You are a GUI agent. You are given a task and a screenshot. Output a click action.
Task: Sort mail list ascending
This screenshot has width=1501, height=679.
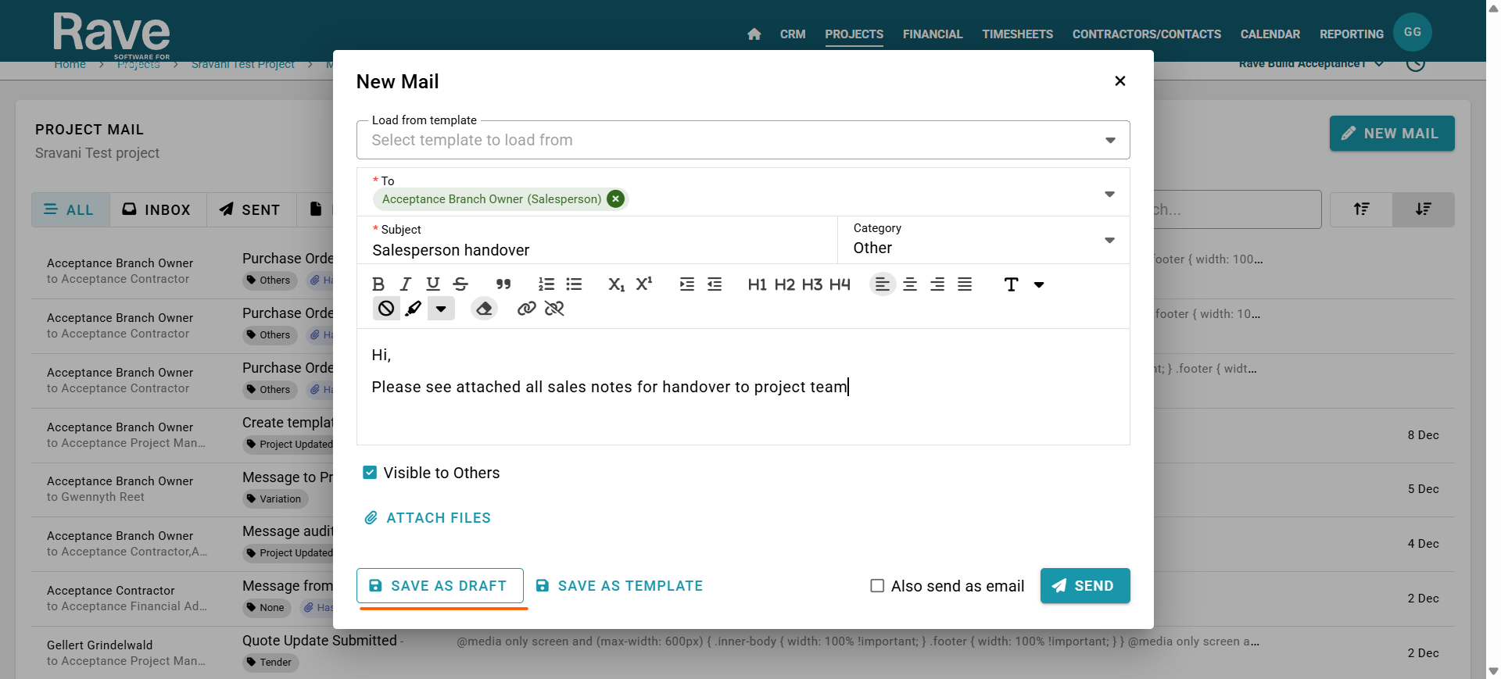[x=1362, y=209]
